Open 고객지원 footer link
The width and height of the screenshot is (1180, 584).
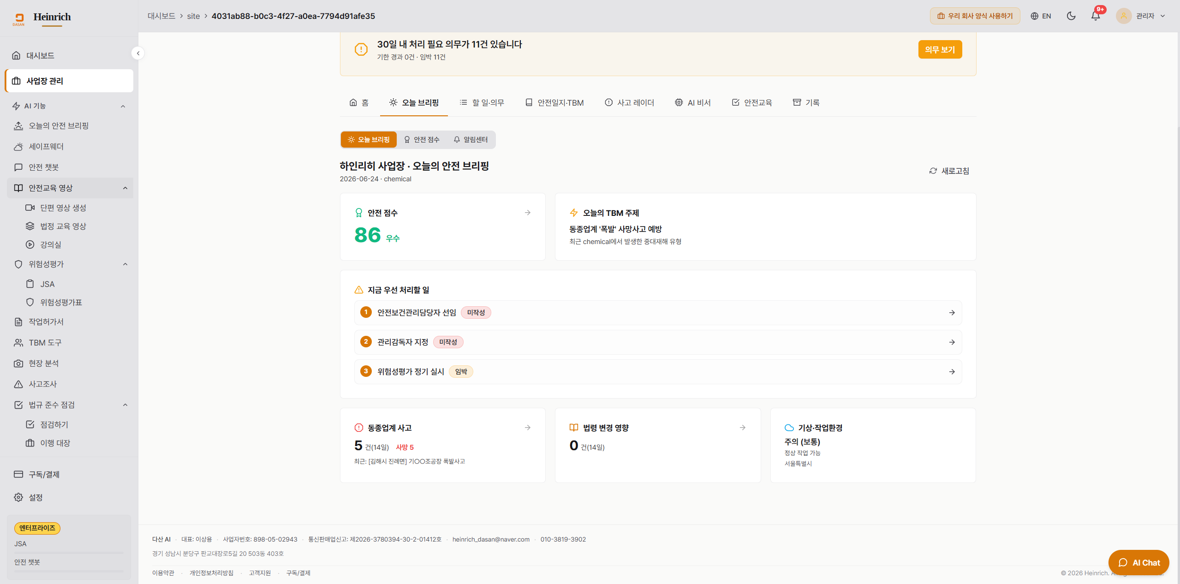[260, 573]
